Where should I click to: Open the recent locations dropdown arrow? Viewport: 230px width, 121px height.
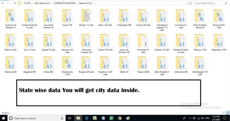click(x=12, y=3)
